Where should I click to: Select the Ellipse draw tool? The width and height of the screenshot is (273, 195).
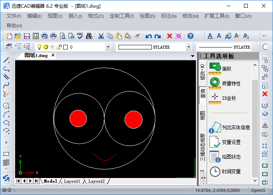6,122
